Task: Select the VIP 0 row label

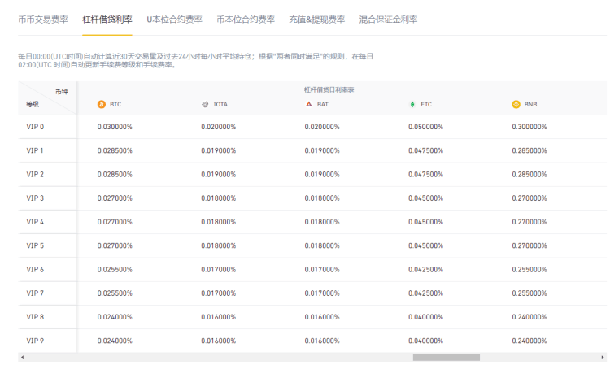Action: [35, 127]
